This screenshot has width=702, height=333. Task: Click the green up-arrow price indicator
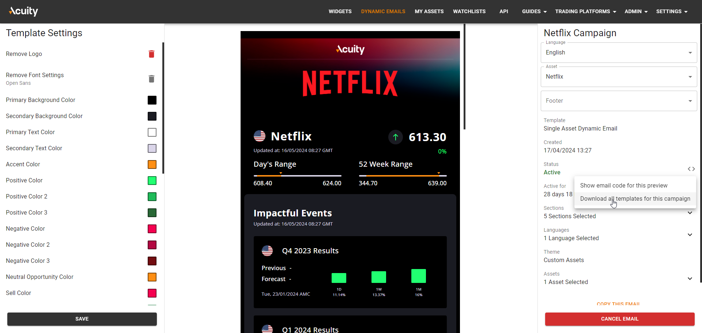click(395, 137)
